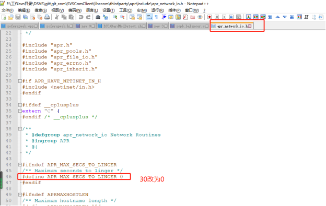
Task: Open the 文件(F) menu
Action: coord(7,10)
